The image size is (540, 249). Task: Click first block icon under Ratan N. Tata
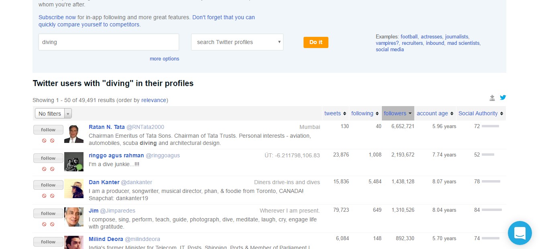point(44,141)
